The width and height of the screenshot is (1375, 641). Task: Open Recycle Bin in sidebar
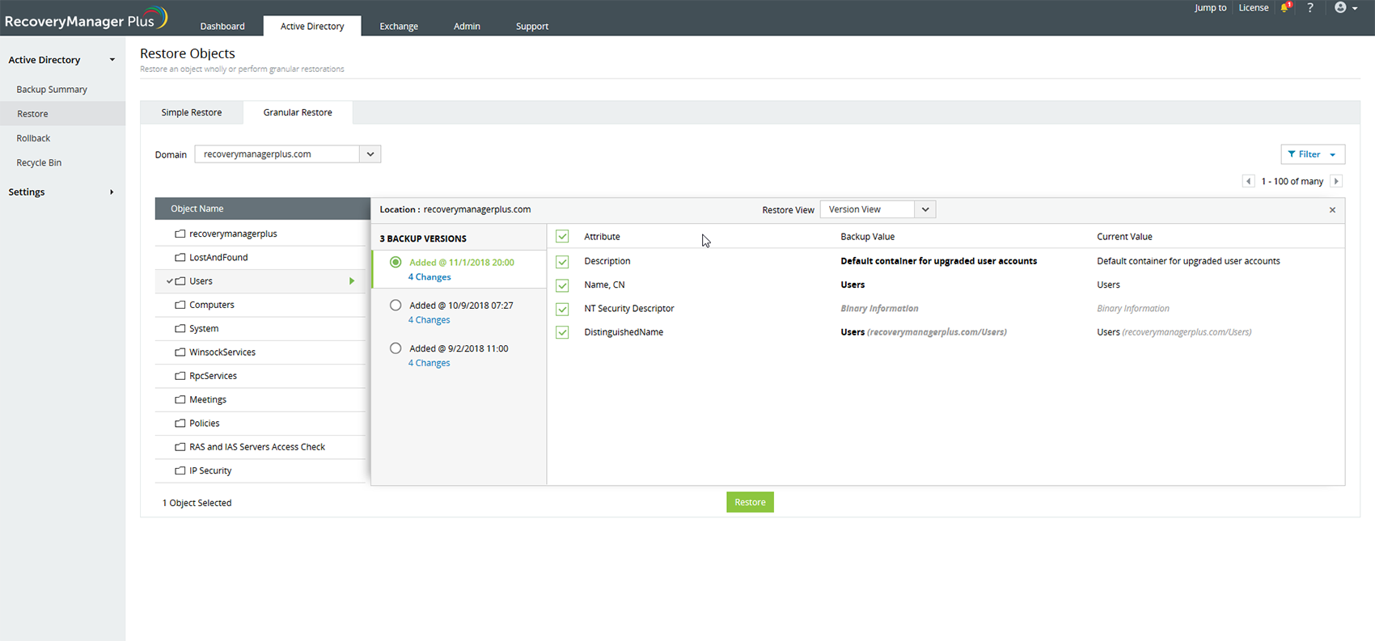(39, 162)
